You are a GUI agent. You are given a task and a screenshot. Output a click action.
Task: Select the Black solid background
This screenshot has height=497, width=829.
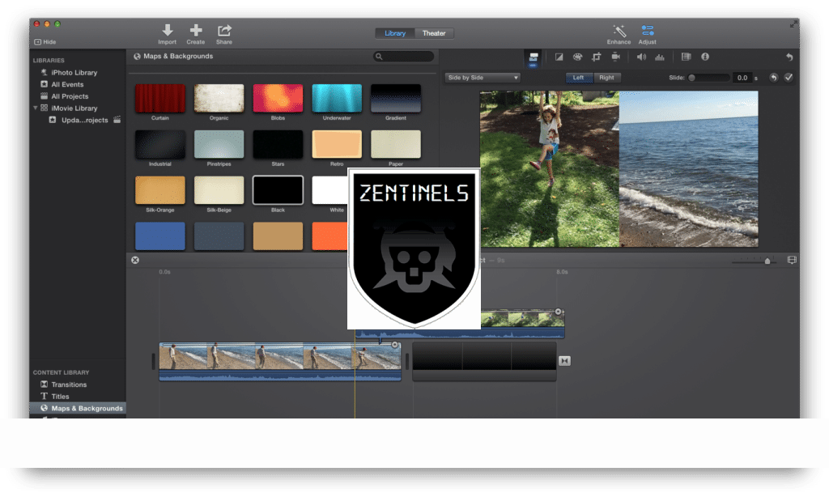coord(278,190)
